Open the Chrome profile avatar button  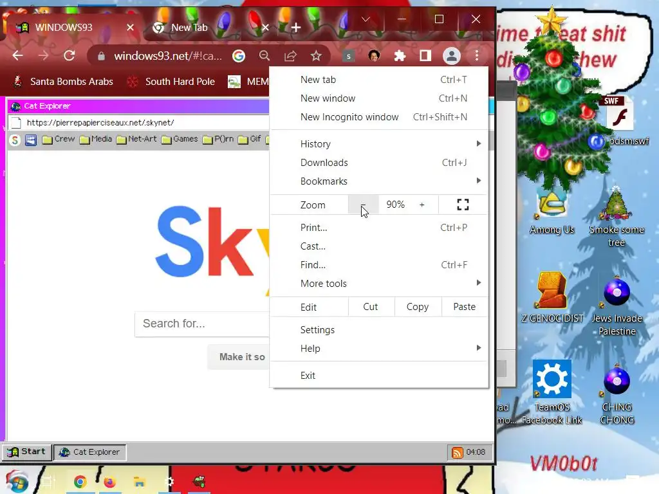pos(451,55)
